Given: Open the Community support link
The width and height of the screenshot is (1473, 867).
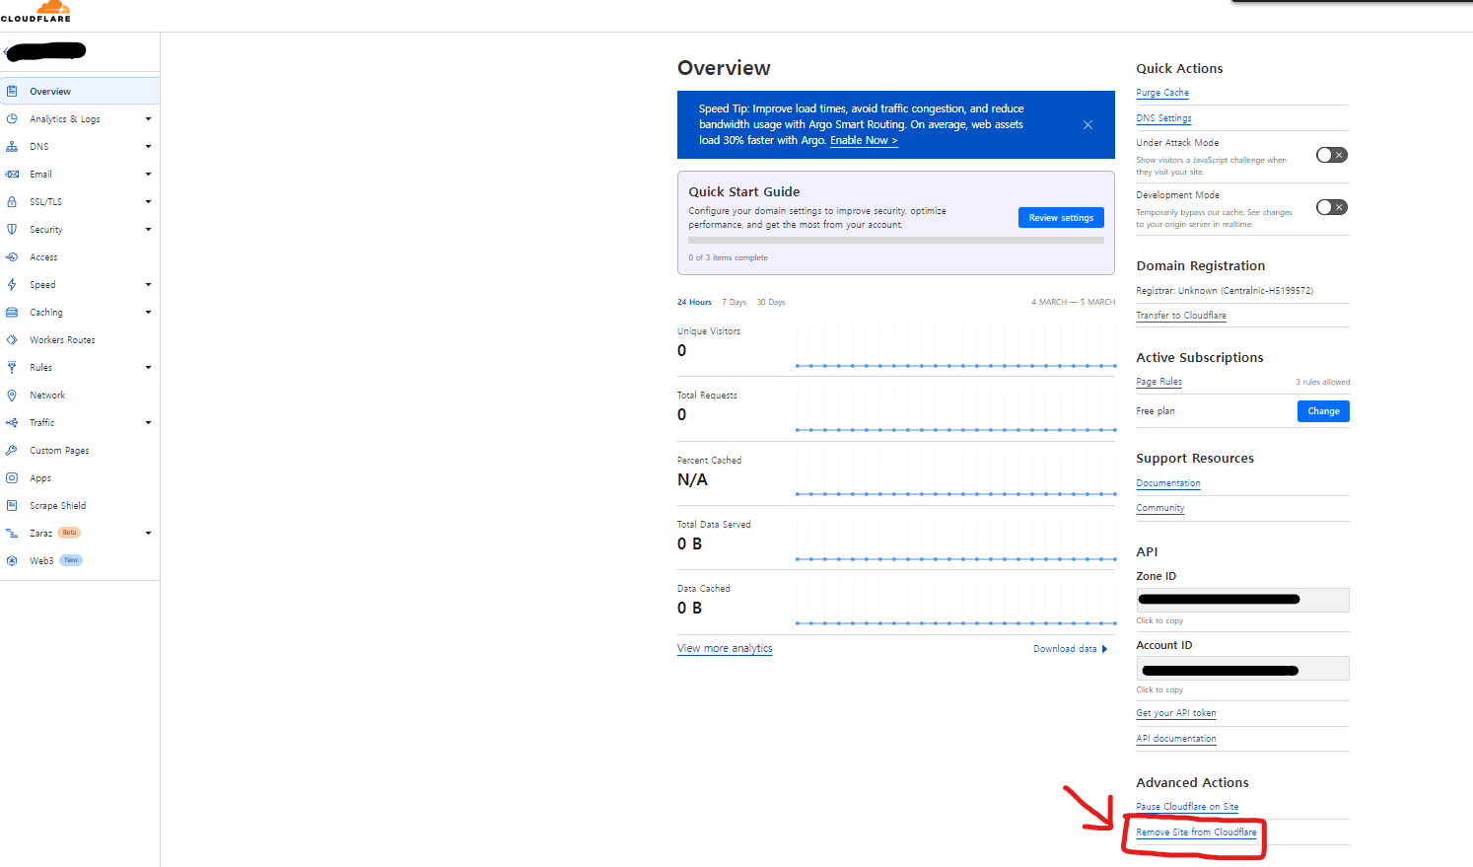Looking at the screenshot, I should tap(1160, 508).
